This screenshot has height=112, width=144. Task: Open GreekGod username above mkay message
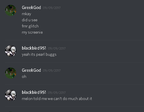pos(31,8)
